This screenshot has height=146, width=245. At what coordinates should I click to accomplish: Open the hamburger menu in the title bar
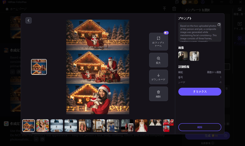tap(212, 2)
